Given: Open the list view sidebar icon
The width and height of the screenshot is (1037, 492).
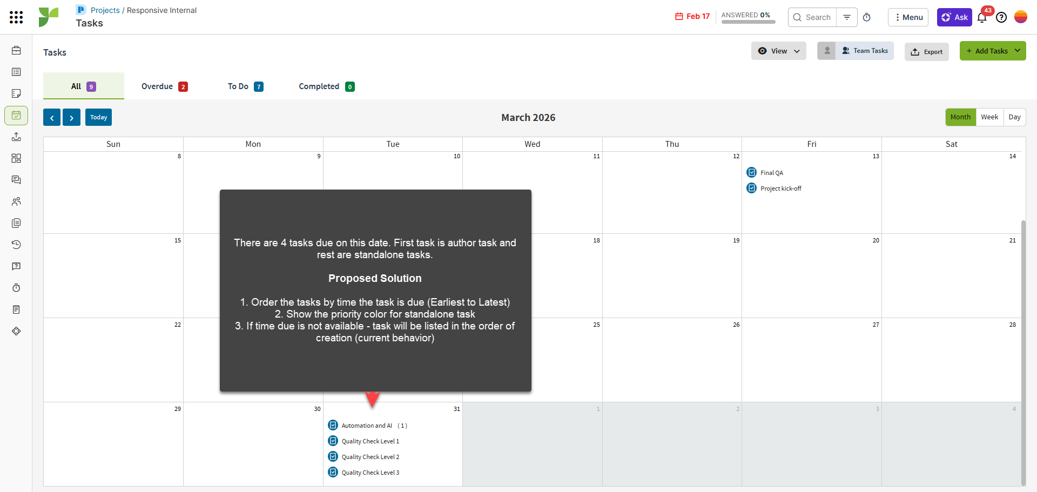Looking at the screenshot, I should 16,72.
